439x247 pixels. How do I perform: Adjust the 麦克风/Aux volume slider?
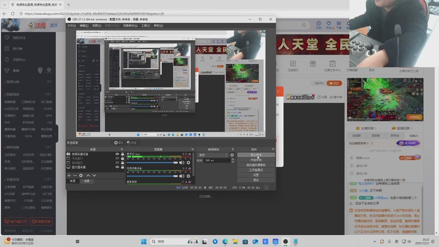[153, 162]
